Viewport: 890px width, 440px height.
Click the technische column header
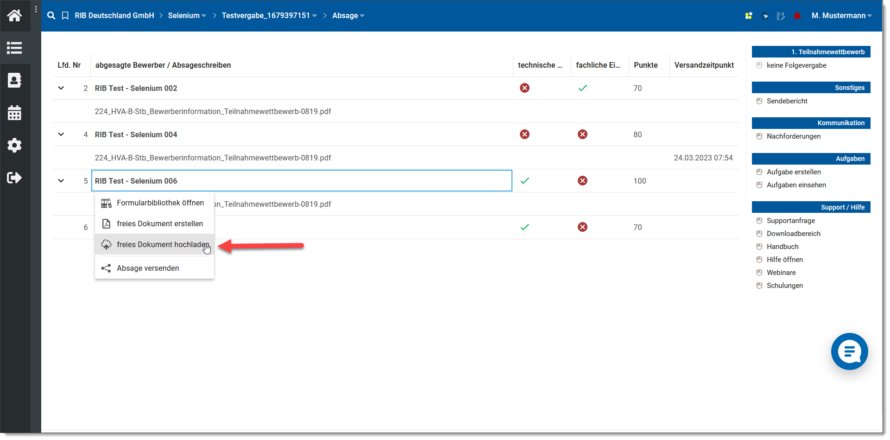point(540,65)
